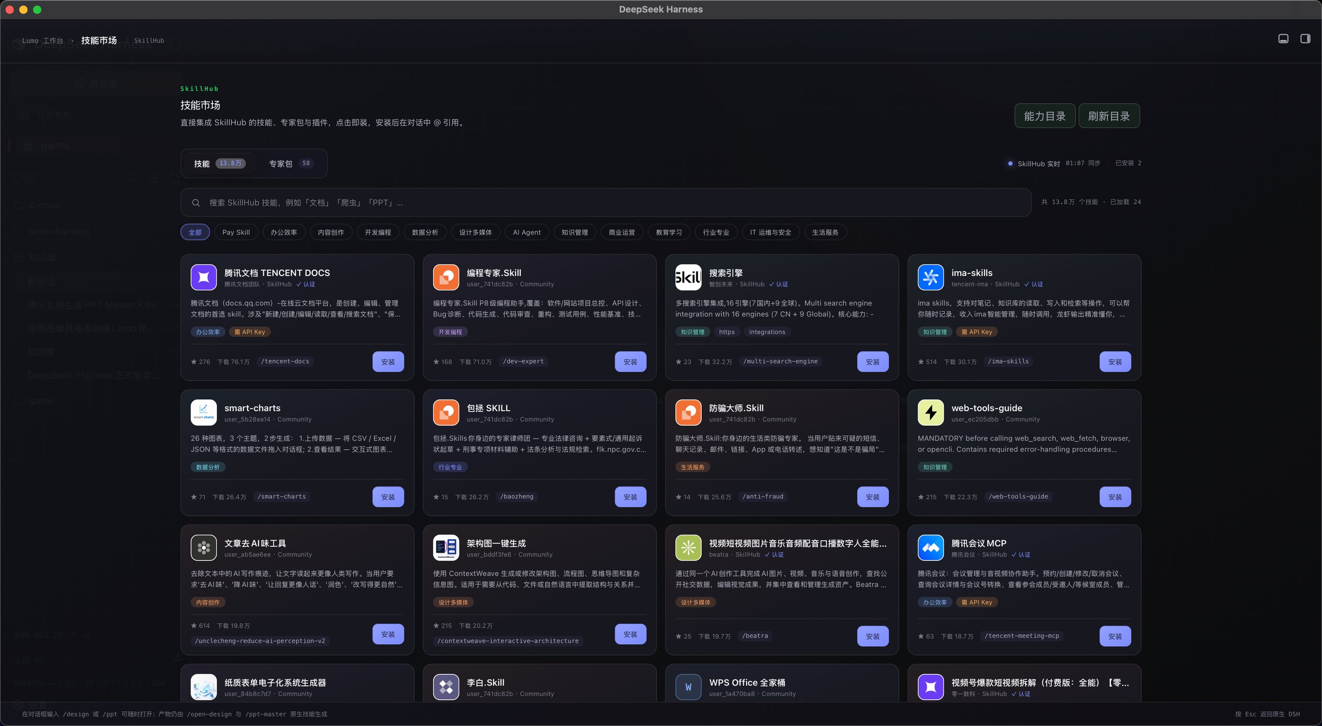Click the WPS Office 全家桶 W icon

[x=688, y=687]
